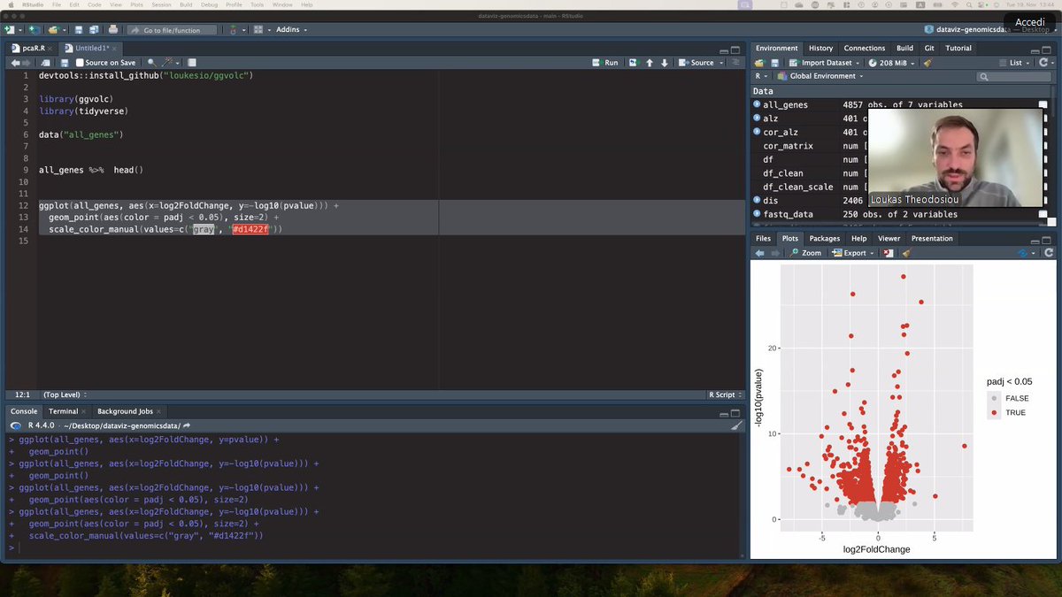Go to next section down arrow
Viewport: 1062px width, 597px height.
(665, 63)
